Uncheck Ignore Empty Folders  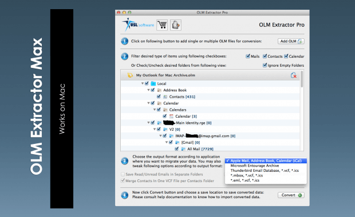click(265, 65)
